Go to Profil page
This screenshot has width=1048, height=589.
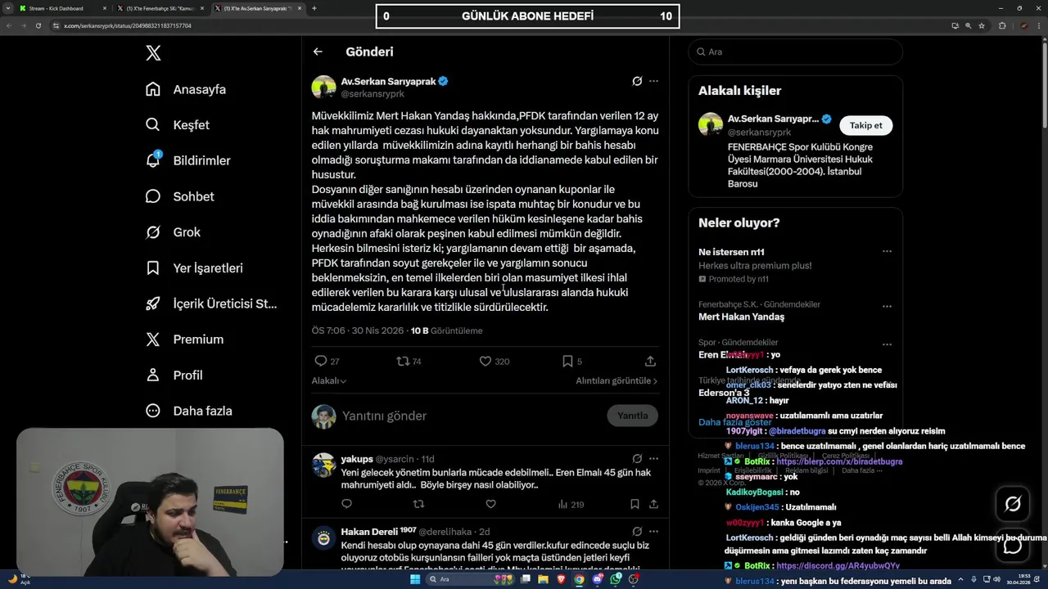tap(174, 375)
